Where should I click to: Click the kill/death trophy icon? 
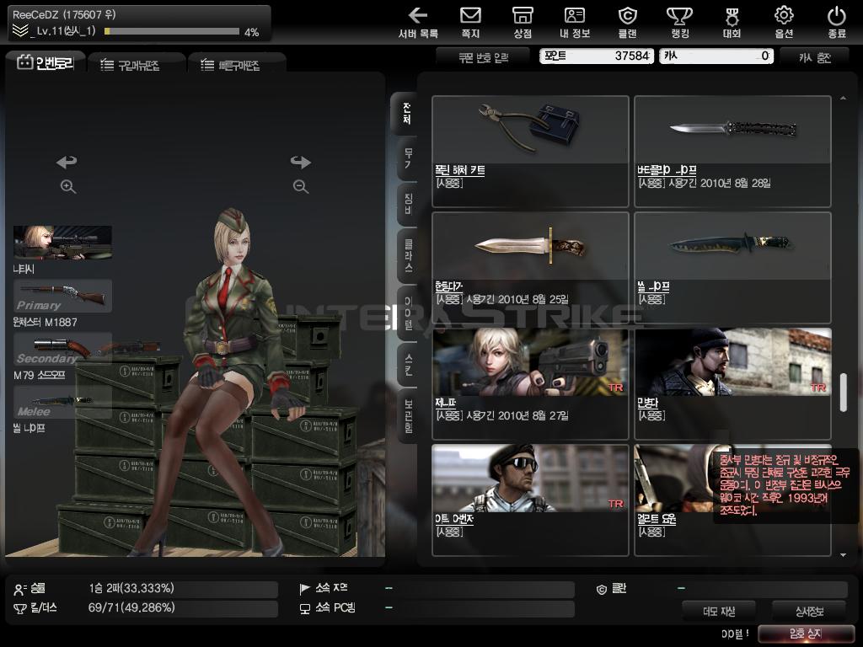point(20,608)
